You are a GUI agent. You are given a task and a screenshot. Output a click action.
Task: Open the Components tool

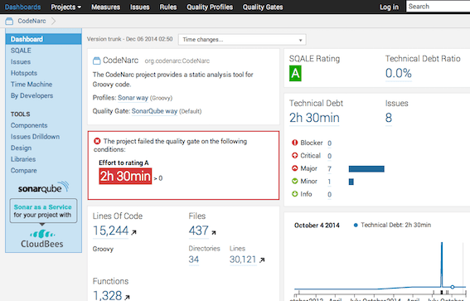coord(29,125)
